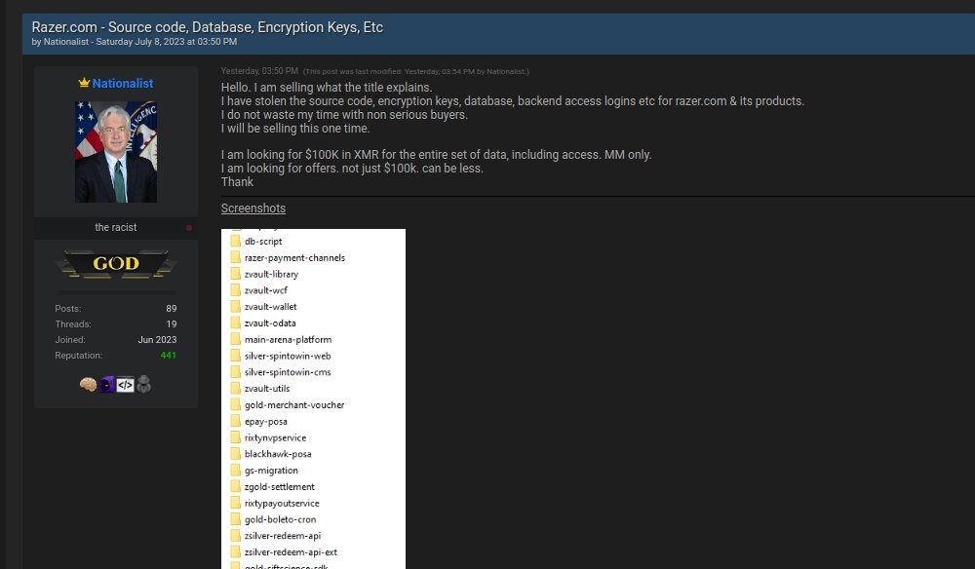Click 'the racist' user title text
Viewport: 975px width, 569px height.
[116, 227]
